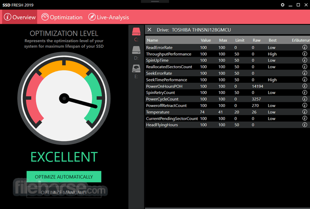This screenshot has width=310, height=209.
Task: Switch to the Optimization tab
Action: coord(61,17)
